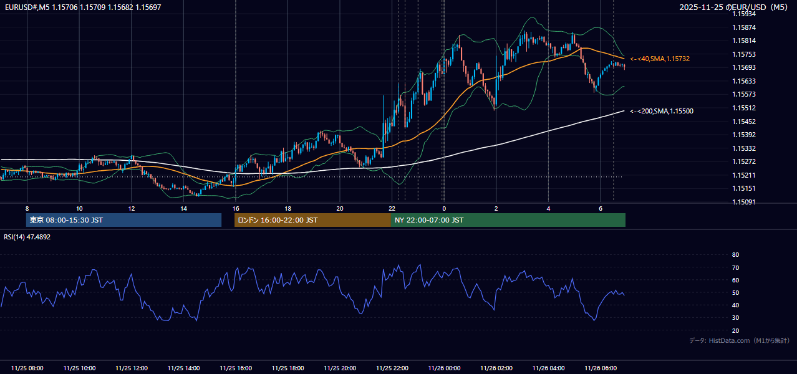Click the 200 SMA label reading 1.15500

[x=661, y=111]
